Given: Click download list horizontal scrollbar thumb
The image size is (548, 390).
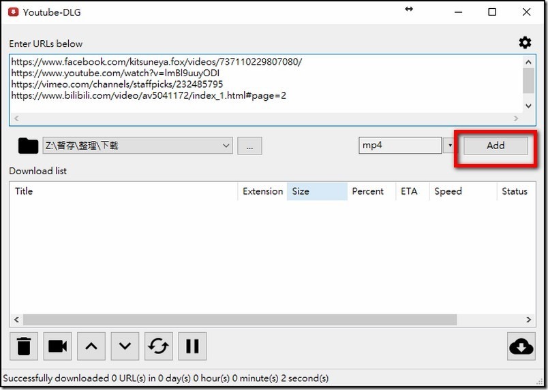Looking at the screenshot, I should tap(240, 319).
